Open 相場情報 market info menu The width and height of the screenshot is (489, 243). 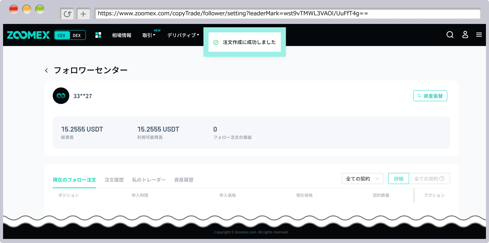point(122,35)
